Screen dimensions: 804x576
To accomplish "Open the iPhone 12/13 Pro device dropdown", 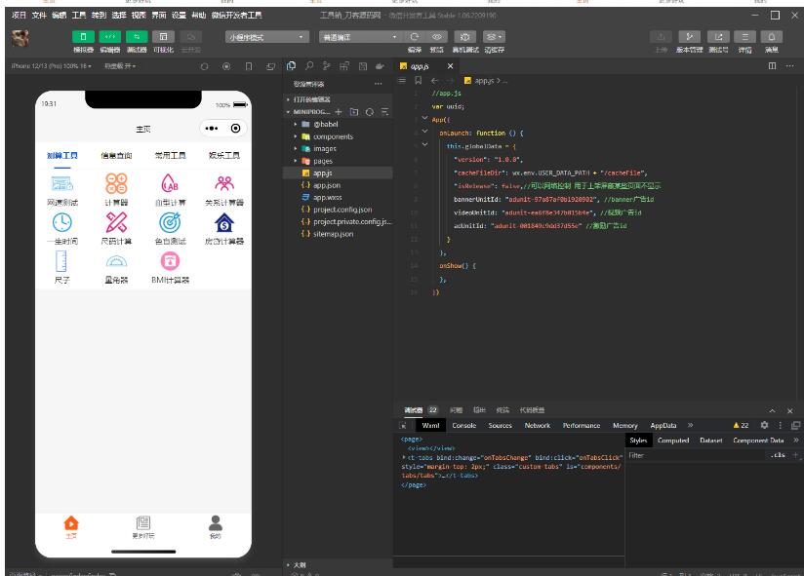I will [49, 66].
